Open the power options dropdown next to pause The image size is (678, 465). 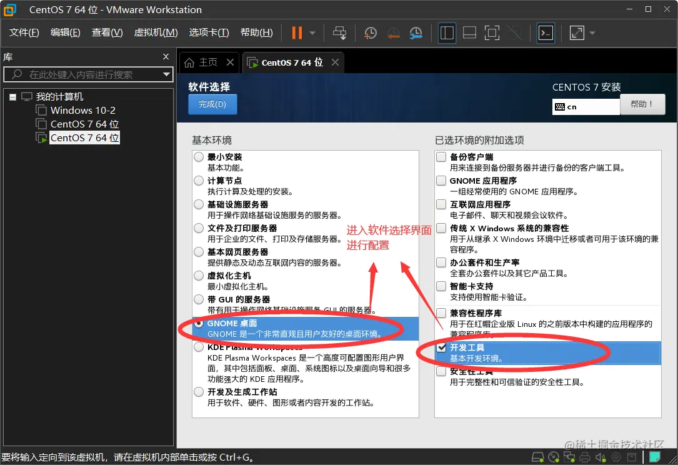pyautogui.click(x=312, y=33)
